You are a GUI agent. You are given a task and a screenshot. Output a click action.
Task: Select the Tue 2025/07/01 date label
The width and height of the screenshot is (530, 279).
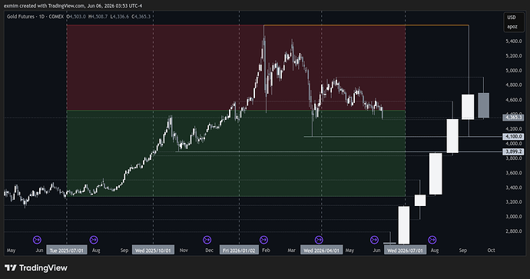[67, 251]
